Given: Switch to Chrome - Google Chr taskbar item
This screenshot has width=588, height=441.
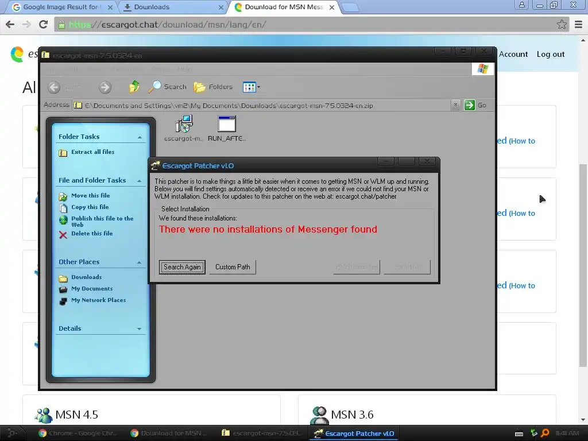Looking at the screenshot, I should (x=78, y=433).
